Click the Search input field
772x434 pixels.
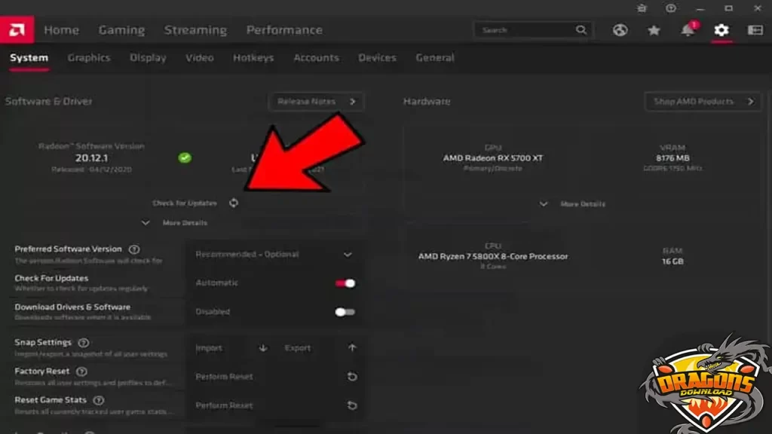[x=526, y=30]
